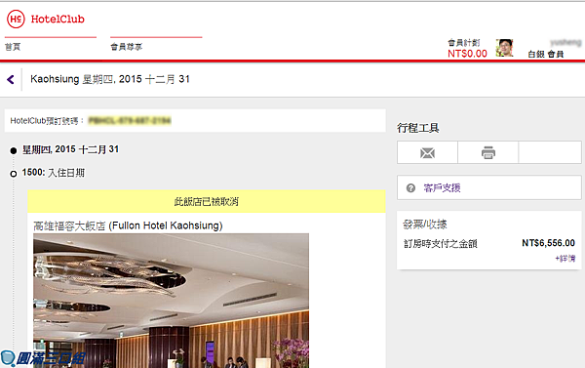The height and width of the screenshot is (368, 585).
Task: Open the member profile avatar
Action: (504, 48)
